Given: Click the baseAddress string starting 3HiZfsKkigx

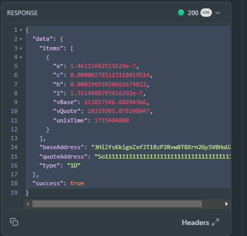Looking at the screenshot, I should 161,147.
